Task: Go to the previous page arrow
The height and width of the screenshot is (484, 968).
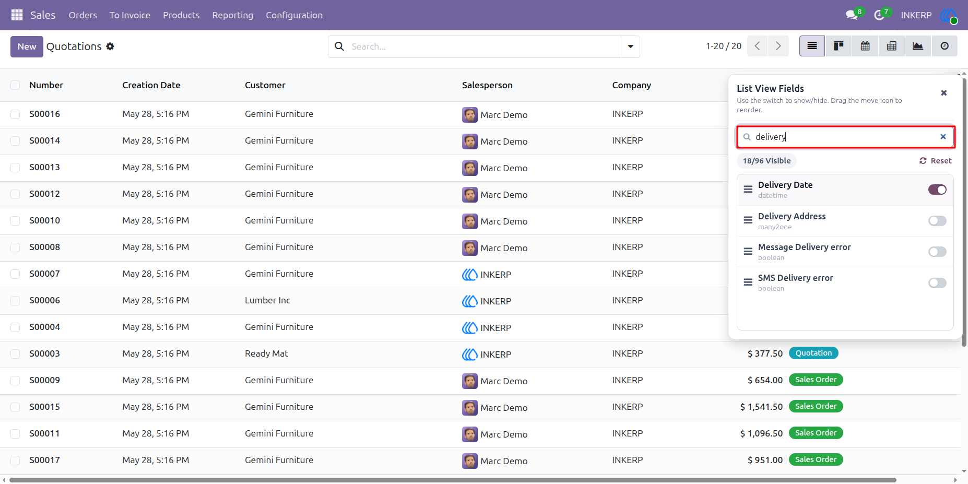Action: (x=757, y=46)
